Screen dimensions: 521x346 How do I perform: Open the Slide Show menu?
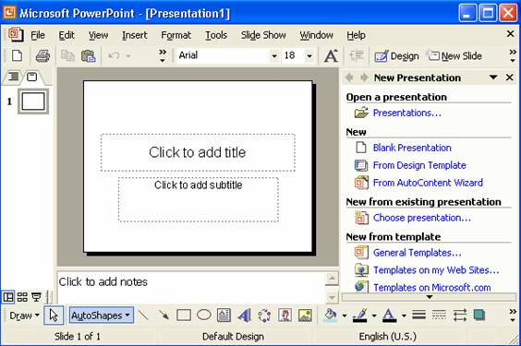pyautogui.click(x=263, y=35)
